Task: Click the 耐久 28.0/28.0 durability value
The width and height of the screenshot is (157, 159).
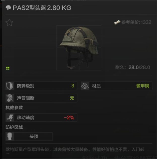Action: click(x=139, y=67)
